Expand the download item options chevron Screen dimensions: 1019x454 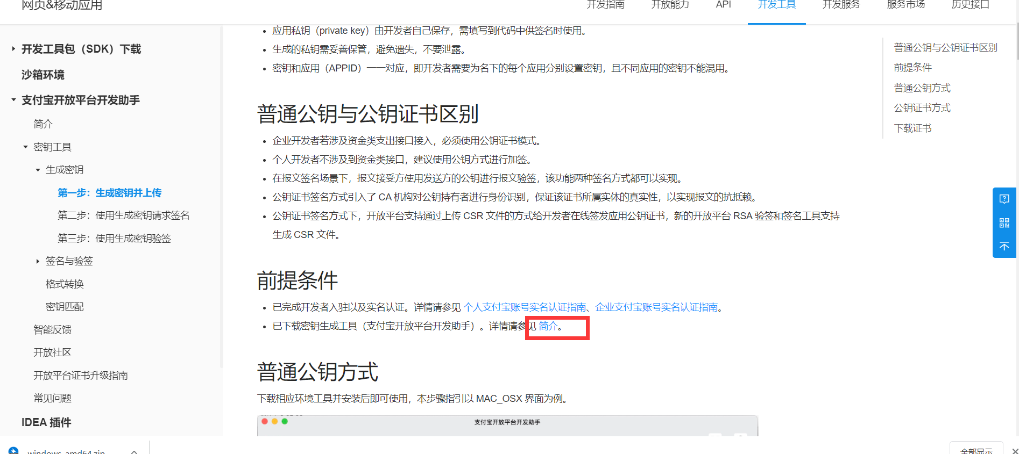(x=134, y=452)
